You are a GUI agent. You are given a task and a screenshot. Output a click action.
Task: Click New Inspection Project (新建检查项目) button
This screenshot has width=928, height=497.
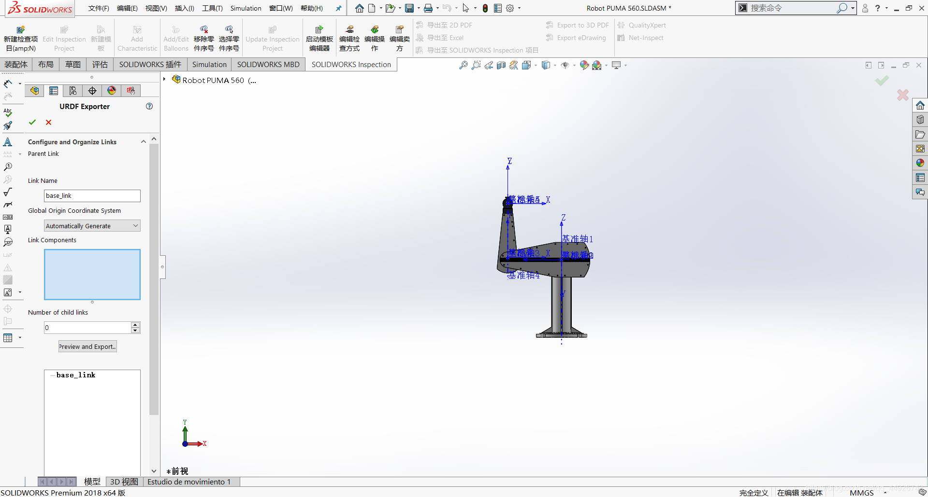[x=21, y=39]
